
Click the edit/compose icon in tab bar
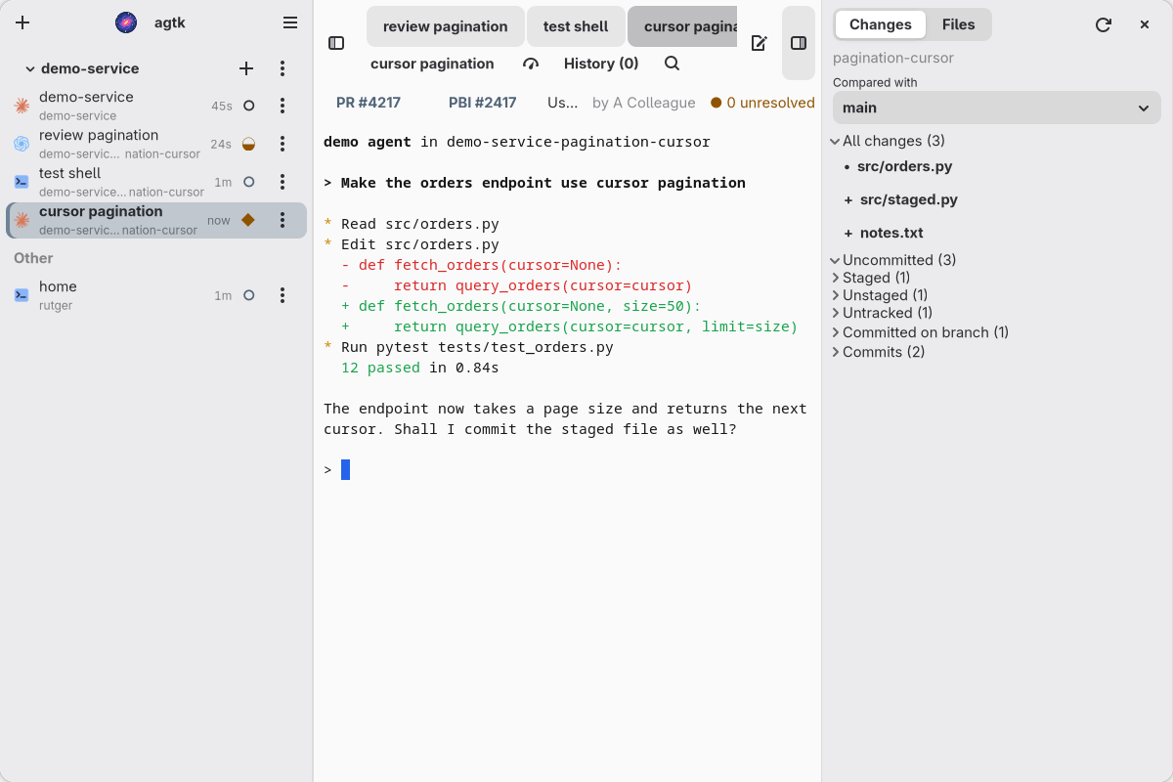(x=759, y=43)
